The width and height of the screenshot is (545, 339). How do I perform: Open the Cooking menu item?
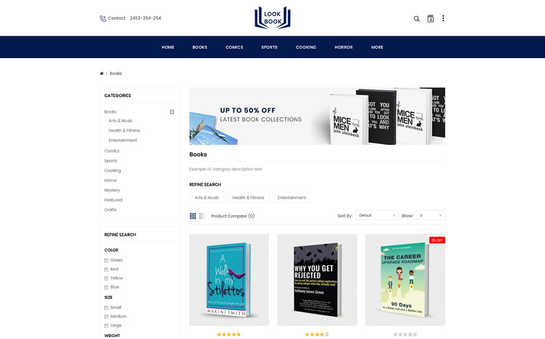click(306, 47)
